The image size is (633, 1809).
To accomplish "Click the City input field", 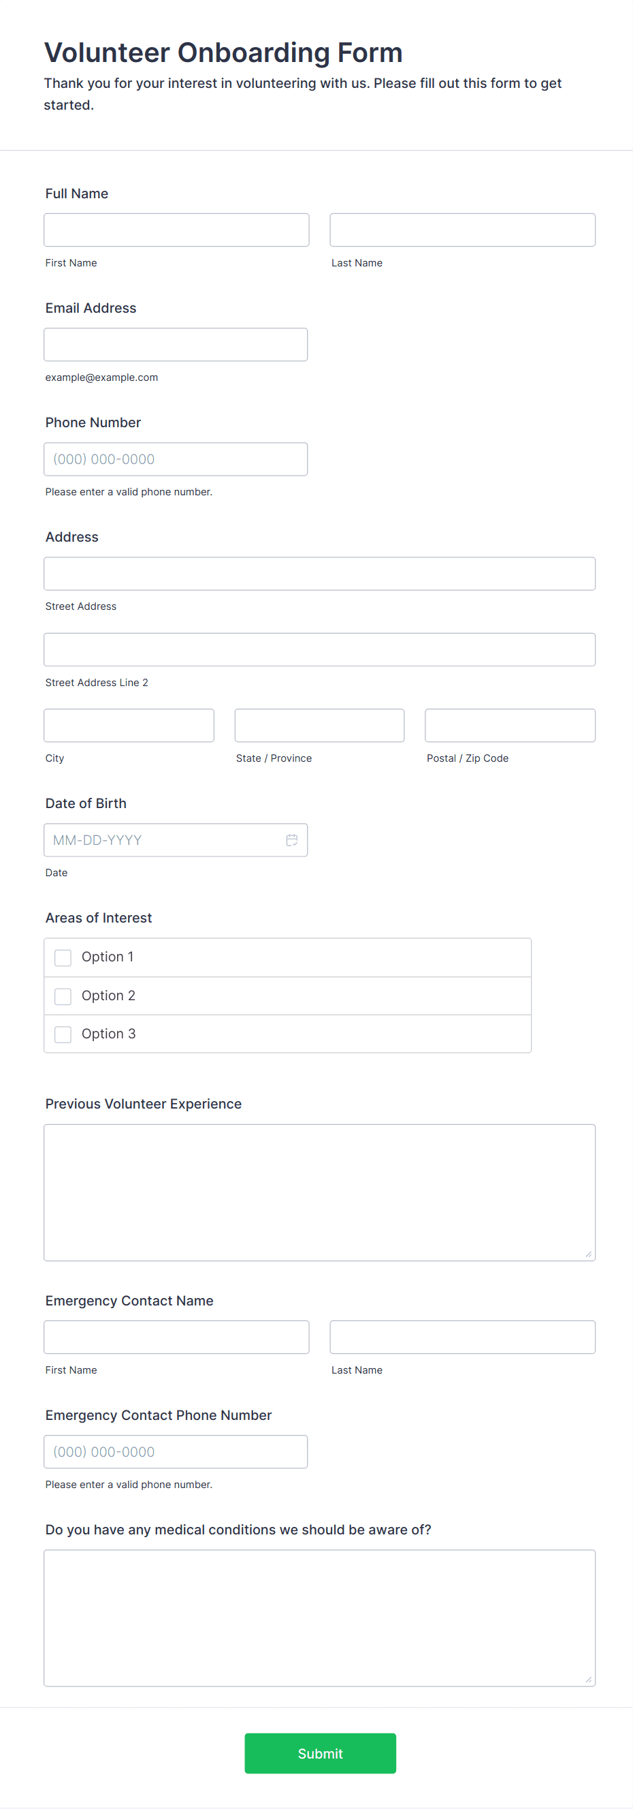I will (x=129, y=726).
